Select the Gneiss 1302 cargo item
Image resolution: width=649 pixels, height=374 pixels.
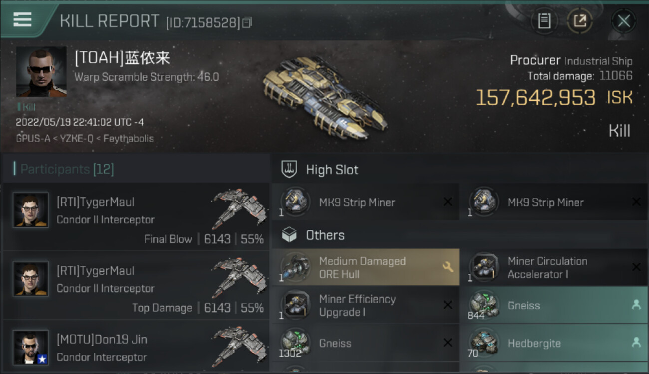365,343
